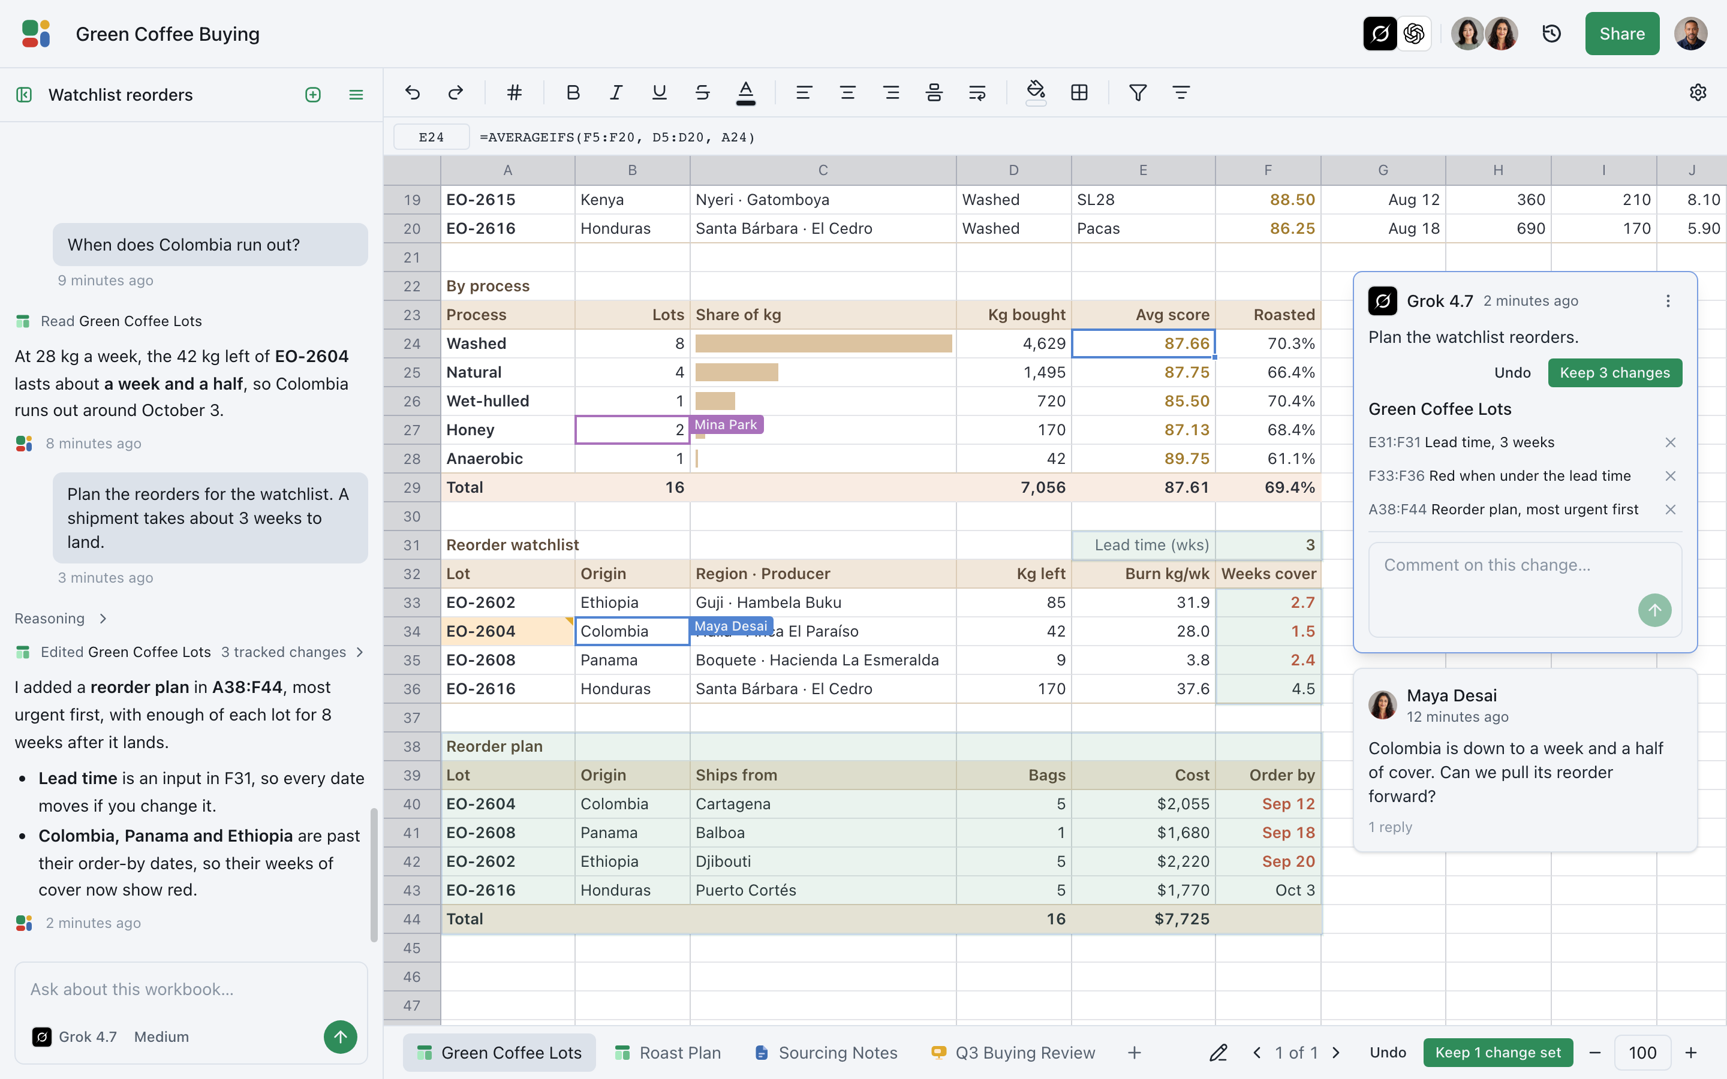Open the Grok change card options menu
The width and height of the screenshot is (1727, 1079).
coord(1668,301)
